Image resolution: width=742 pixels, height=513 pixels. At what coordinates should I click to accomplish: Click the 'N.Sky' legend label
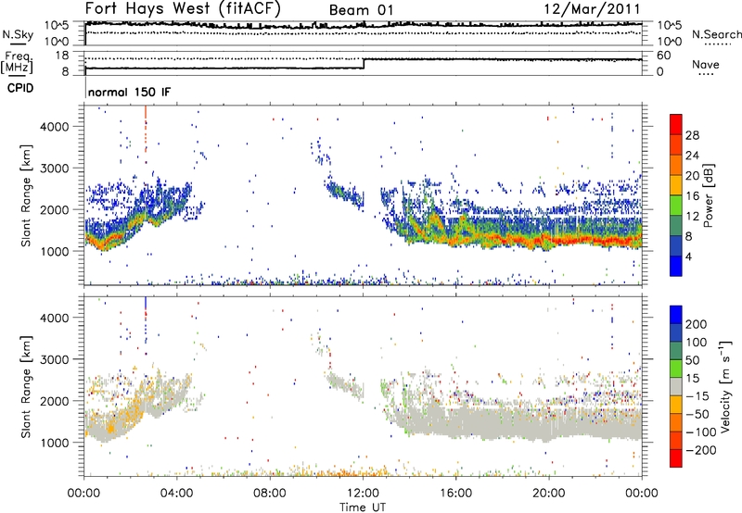click(x=18, y=34)
